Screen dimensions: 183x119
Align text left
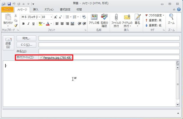[x=57, y=24]
